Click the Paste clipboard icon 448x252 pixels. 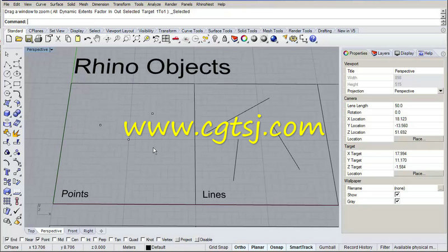[x=77, y=39]
